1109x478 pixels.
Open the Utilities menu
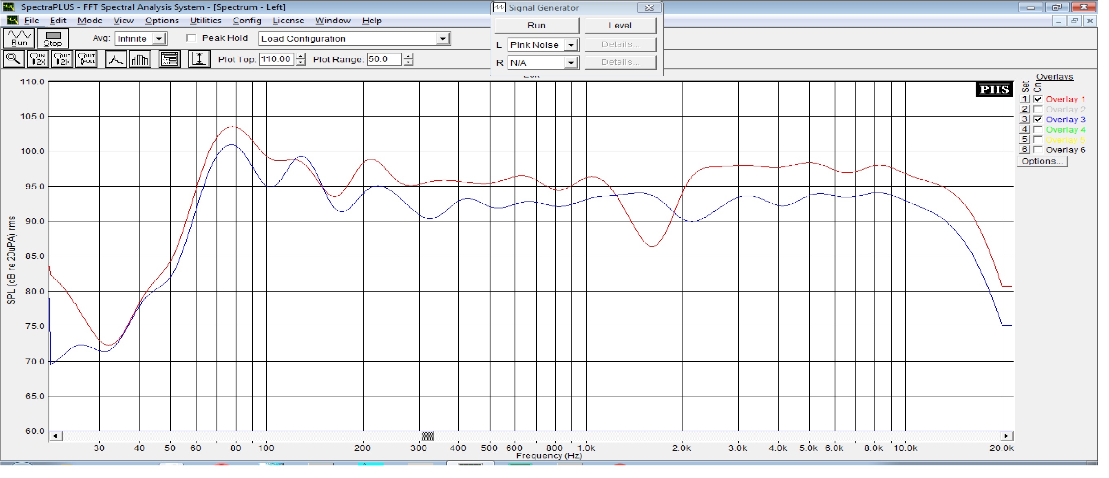click(205, 20)
